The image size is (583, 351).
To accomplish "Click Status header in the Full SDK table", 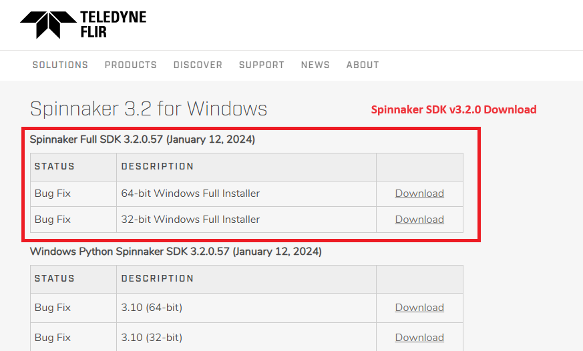I will pos(55,166).
